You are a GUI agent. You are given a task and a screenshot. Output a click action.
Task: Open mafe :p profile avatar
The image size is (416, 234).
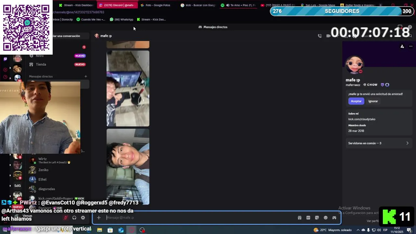[354, 64]
